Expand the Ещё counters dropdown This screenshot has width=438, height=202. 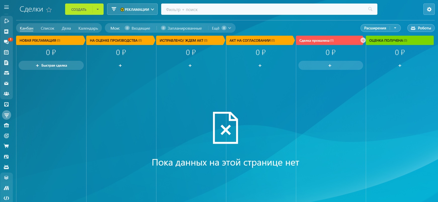[221, 28]
